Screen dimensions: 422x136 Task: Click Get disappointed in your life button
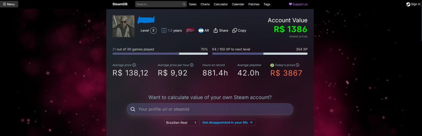point(227,123)
